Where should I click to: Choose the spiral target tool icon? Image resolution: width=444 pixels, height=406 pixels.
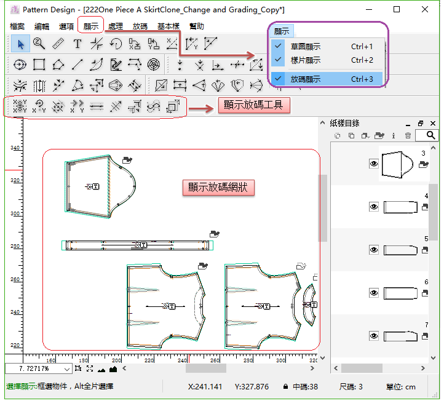tap(154, 65)
